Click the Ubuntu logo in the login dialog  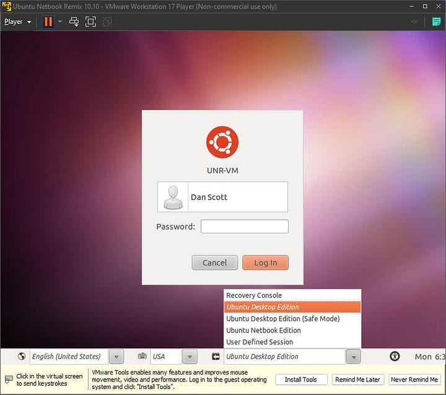click(222, 142)
